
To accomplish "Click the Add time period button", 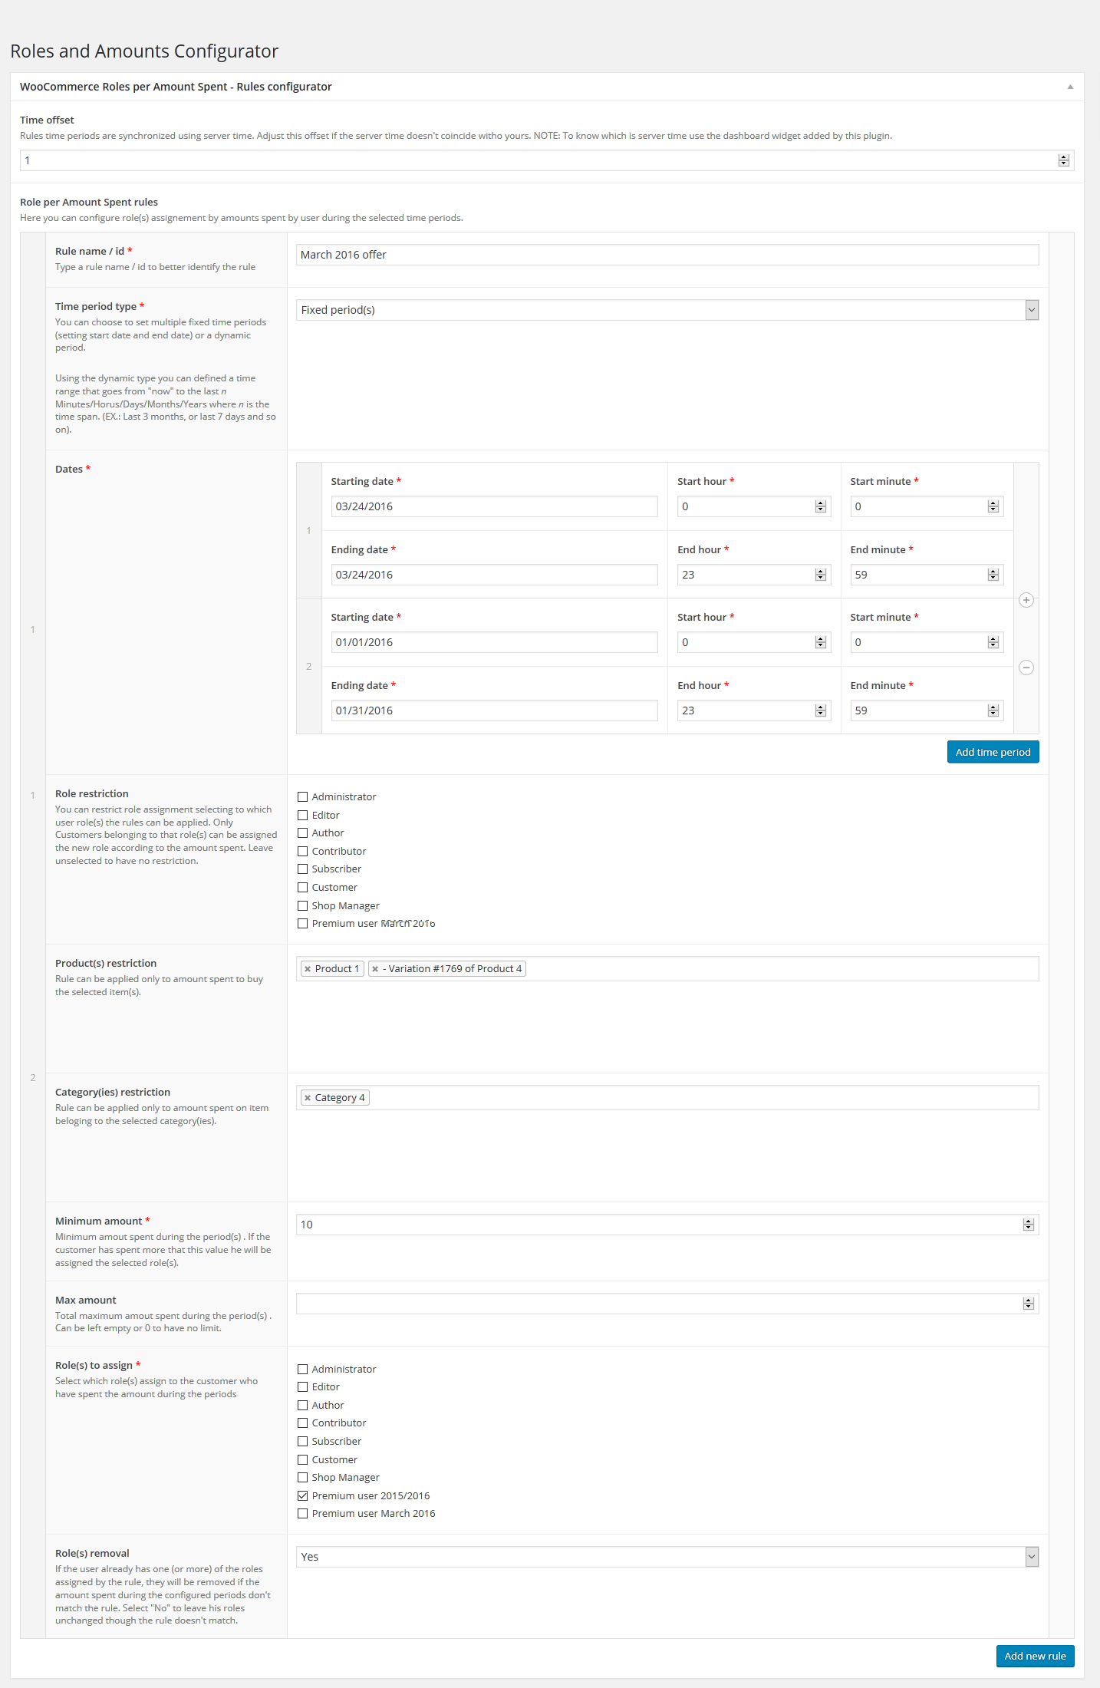I will [x=993, y=752].
